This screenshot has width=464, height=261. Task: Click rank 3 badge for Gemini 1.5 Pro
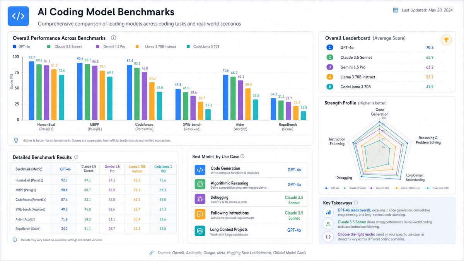coord(329,67)
